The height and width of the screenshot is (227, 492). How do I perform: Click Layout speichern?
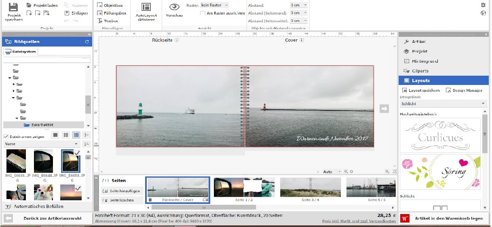click(421, 90)
